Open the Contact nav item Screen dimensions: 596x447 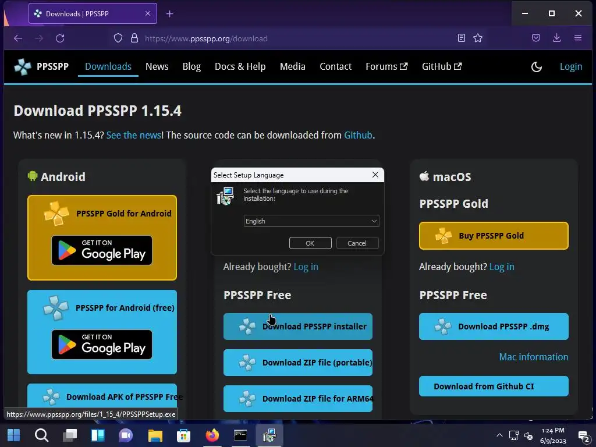click(x=336, y=66)
